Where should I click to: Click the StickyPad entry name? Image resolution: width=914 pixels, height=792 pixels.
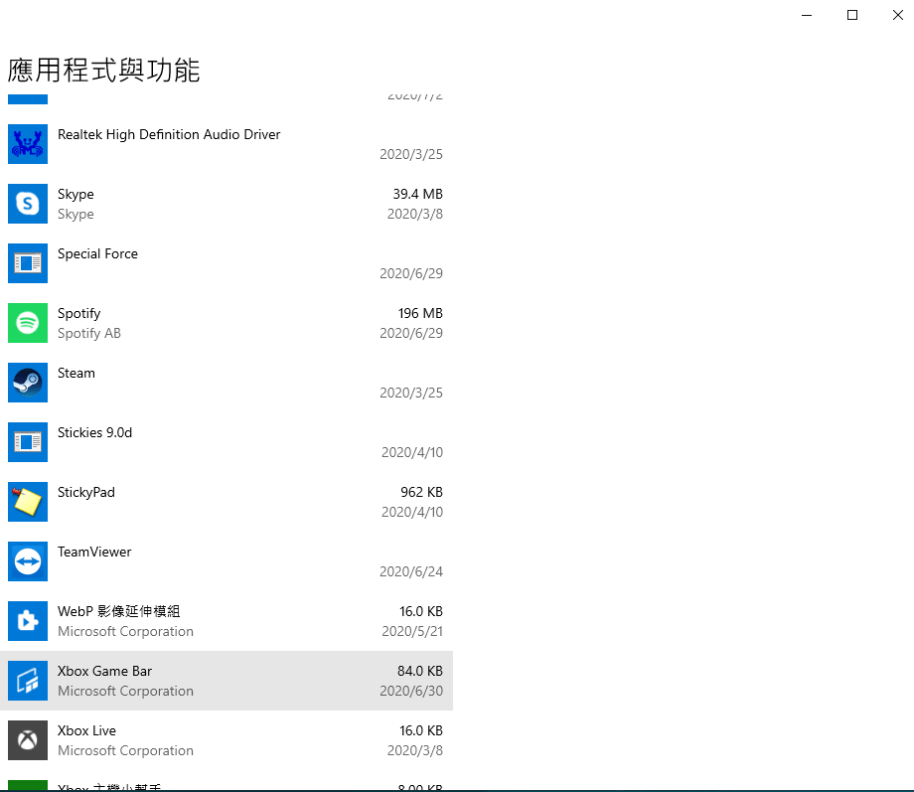coord(86,492)
